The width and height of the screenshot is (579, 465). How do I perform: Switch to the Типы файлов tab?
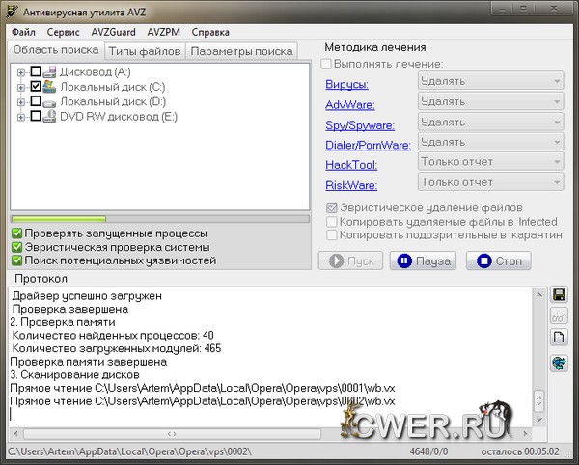pos(143,50)
